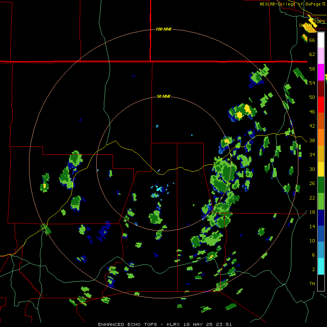The image size is (327, 327).
Task: Click the 50 value on the legend scale
Action: pos(312,97)
